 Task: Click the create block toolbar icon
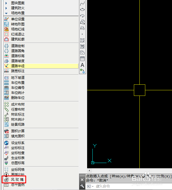[82, 28]
